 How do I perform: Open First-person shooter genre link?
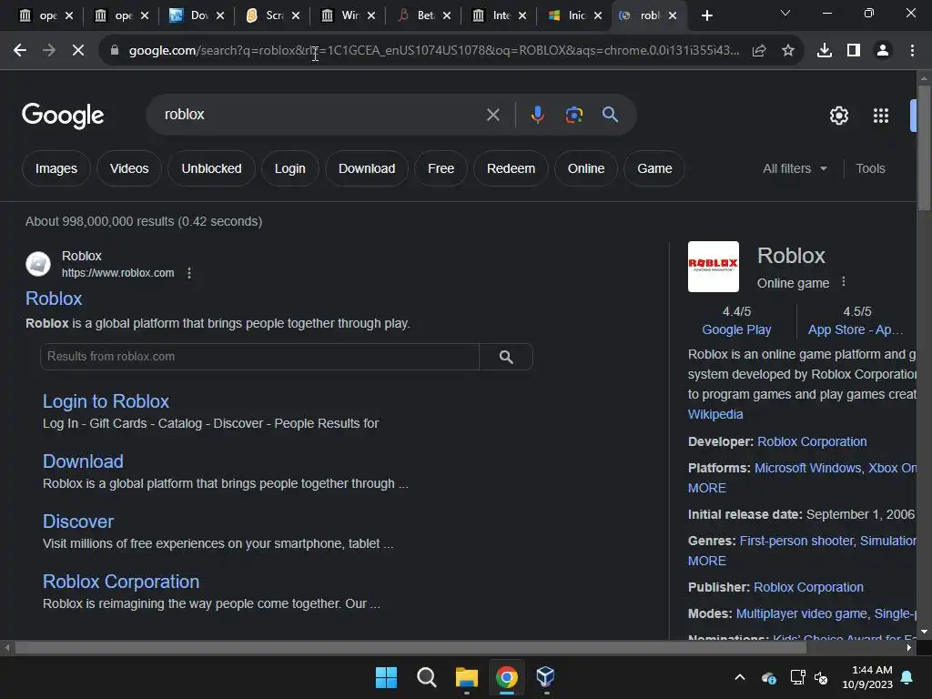pyautogui.click(x=796, y=541)
